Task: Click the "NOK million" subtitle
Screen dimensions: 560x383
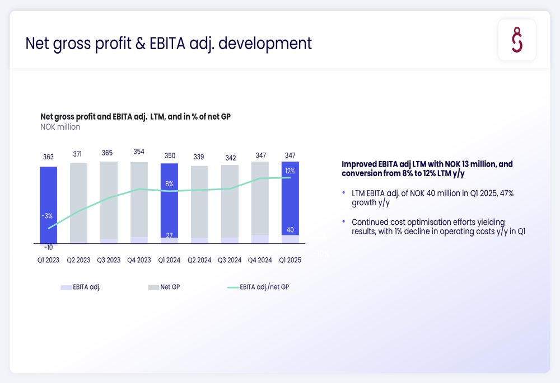Action: click(x=60, y=127)
